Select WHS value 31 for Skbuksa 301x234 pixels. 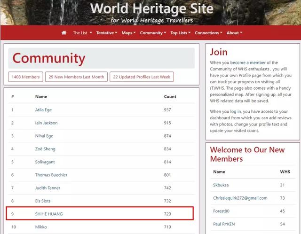coord(282,185)
